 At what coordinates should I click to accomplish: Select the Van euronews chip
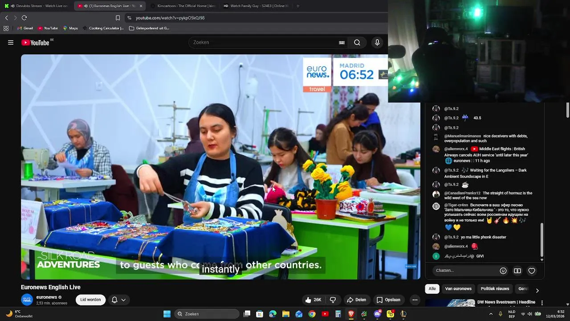(458, 289)
